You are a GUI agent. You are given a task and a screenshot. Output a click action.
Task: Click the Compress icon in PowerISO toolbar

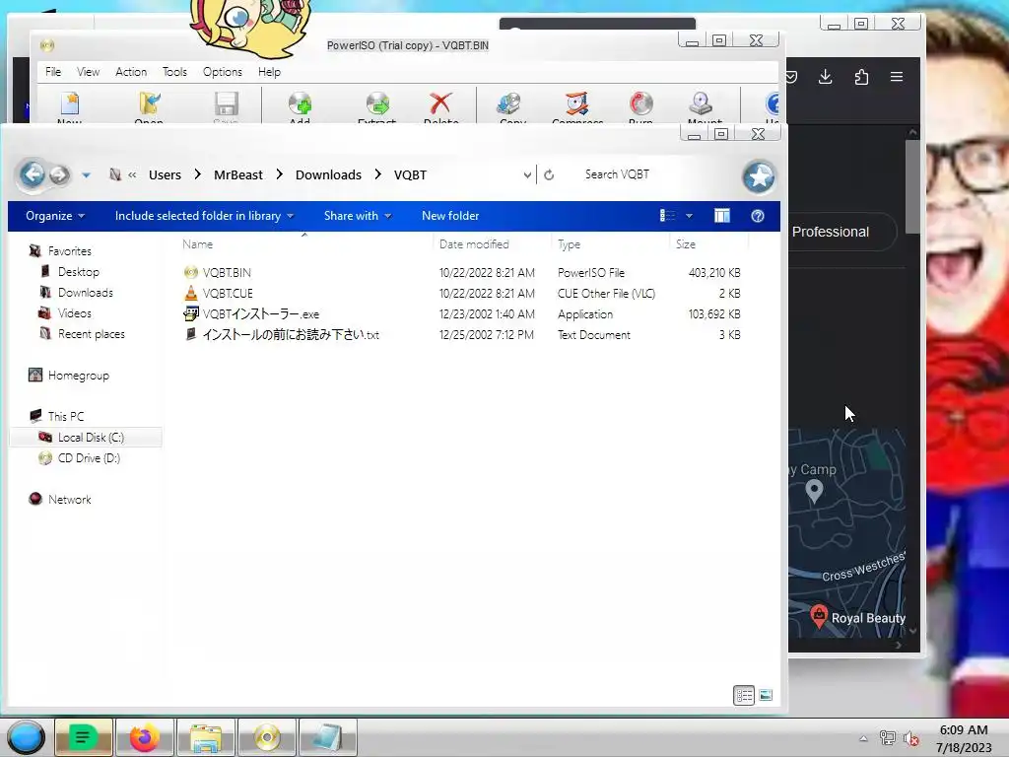point(577,104)
